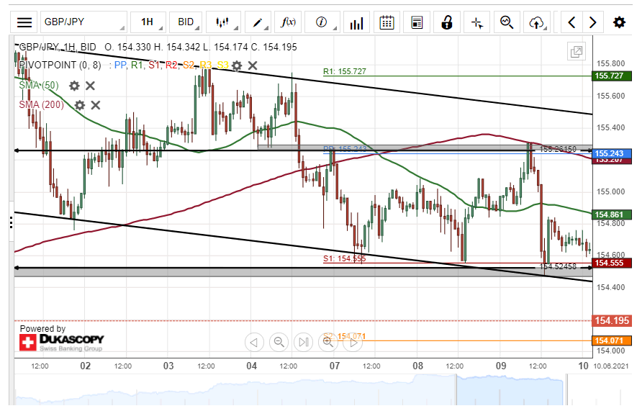
Task: Click the SMA (50) indicator label
Action: click(x=39, y=85)
